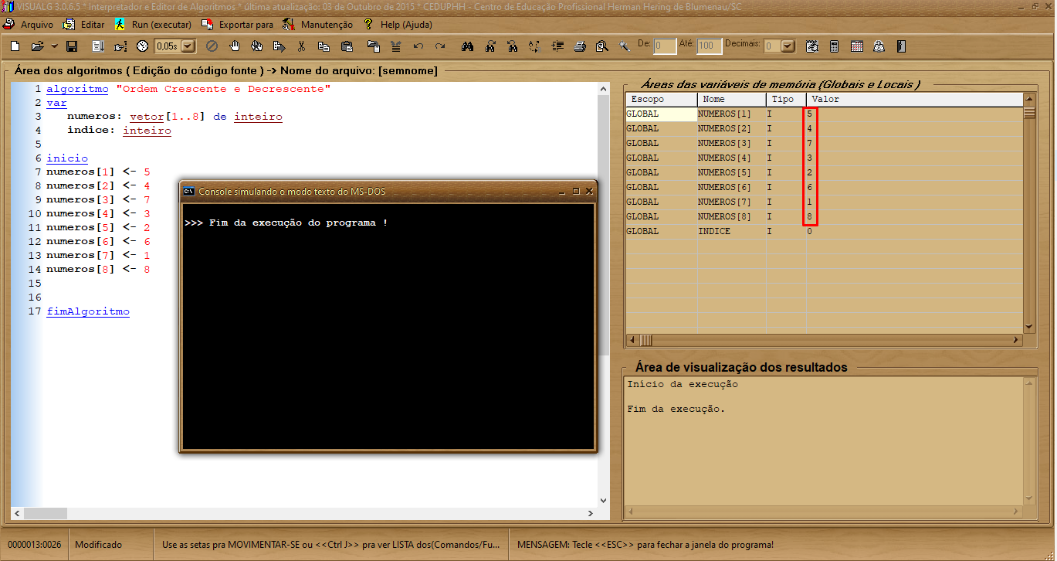Click the stop execution circle-slash icon
Image resolution: width=1057 pixels, height=561 pixels.
click(212, 46)
